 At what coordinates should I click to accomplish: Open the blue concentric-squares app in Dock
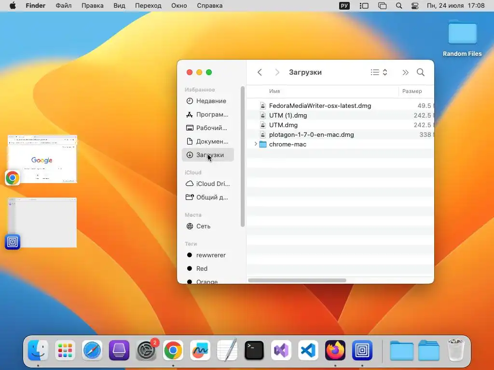362,350
